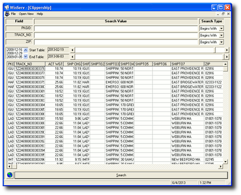Open the File menu
This screenshot has width=241, height=195.
(13, 14)
